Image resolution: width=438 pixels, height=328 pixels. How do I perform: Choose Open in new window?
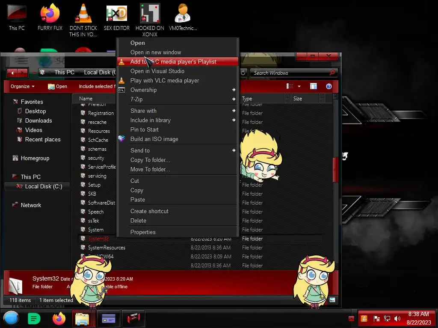178,52
